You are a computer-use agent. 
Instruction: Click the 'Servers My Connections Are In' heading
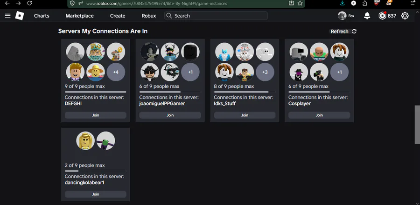[103, 31]
